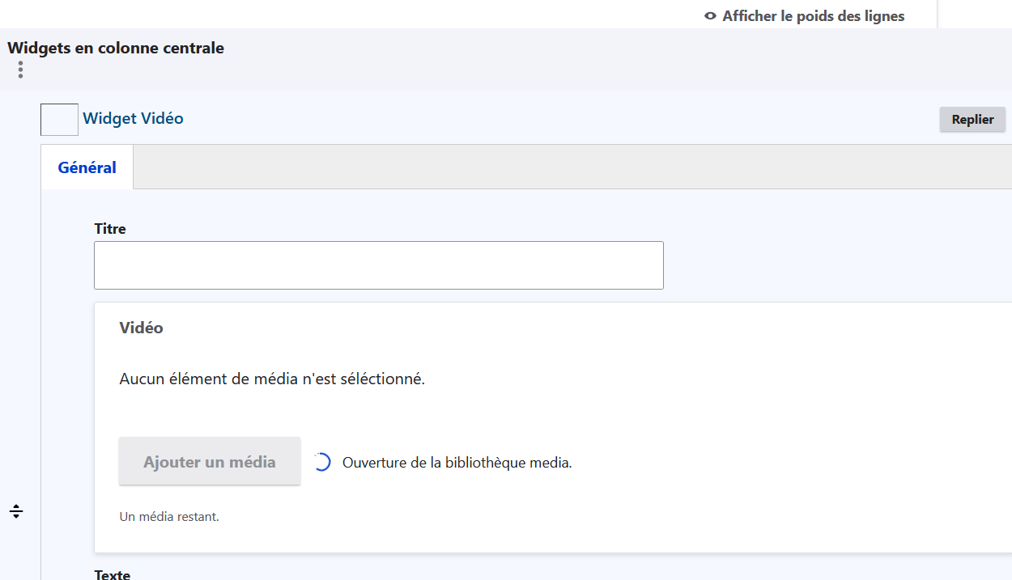The height and width of the screenshot is (580, 1012).
Task: Click the Widget Vidéo title
Action: click(133, 119)
